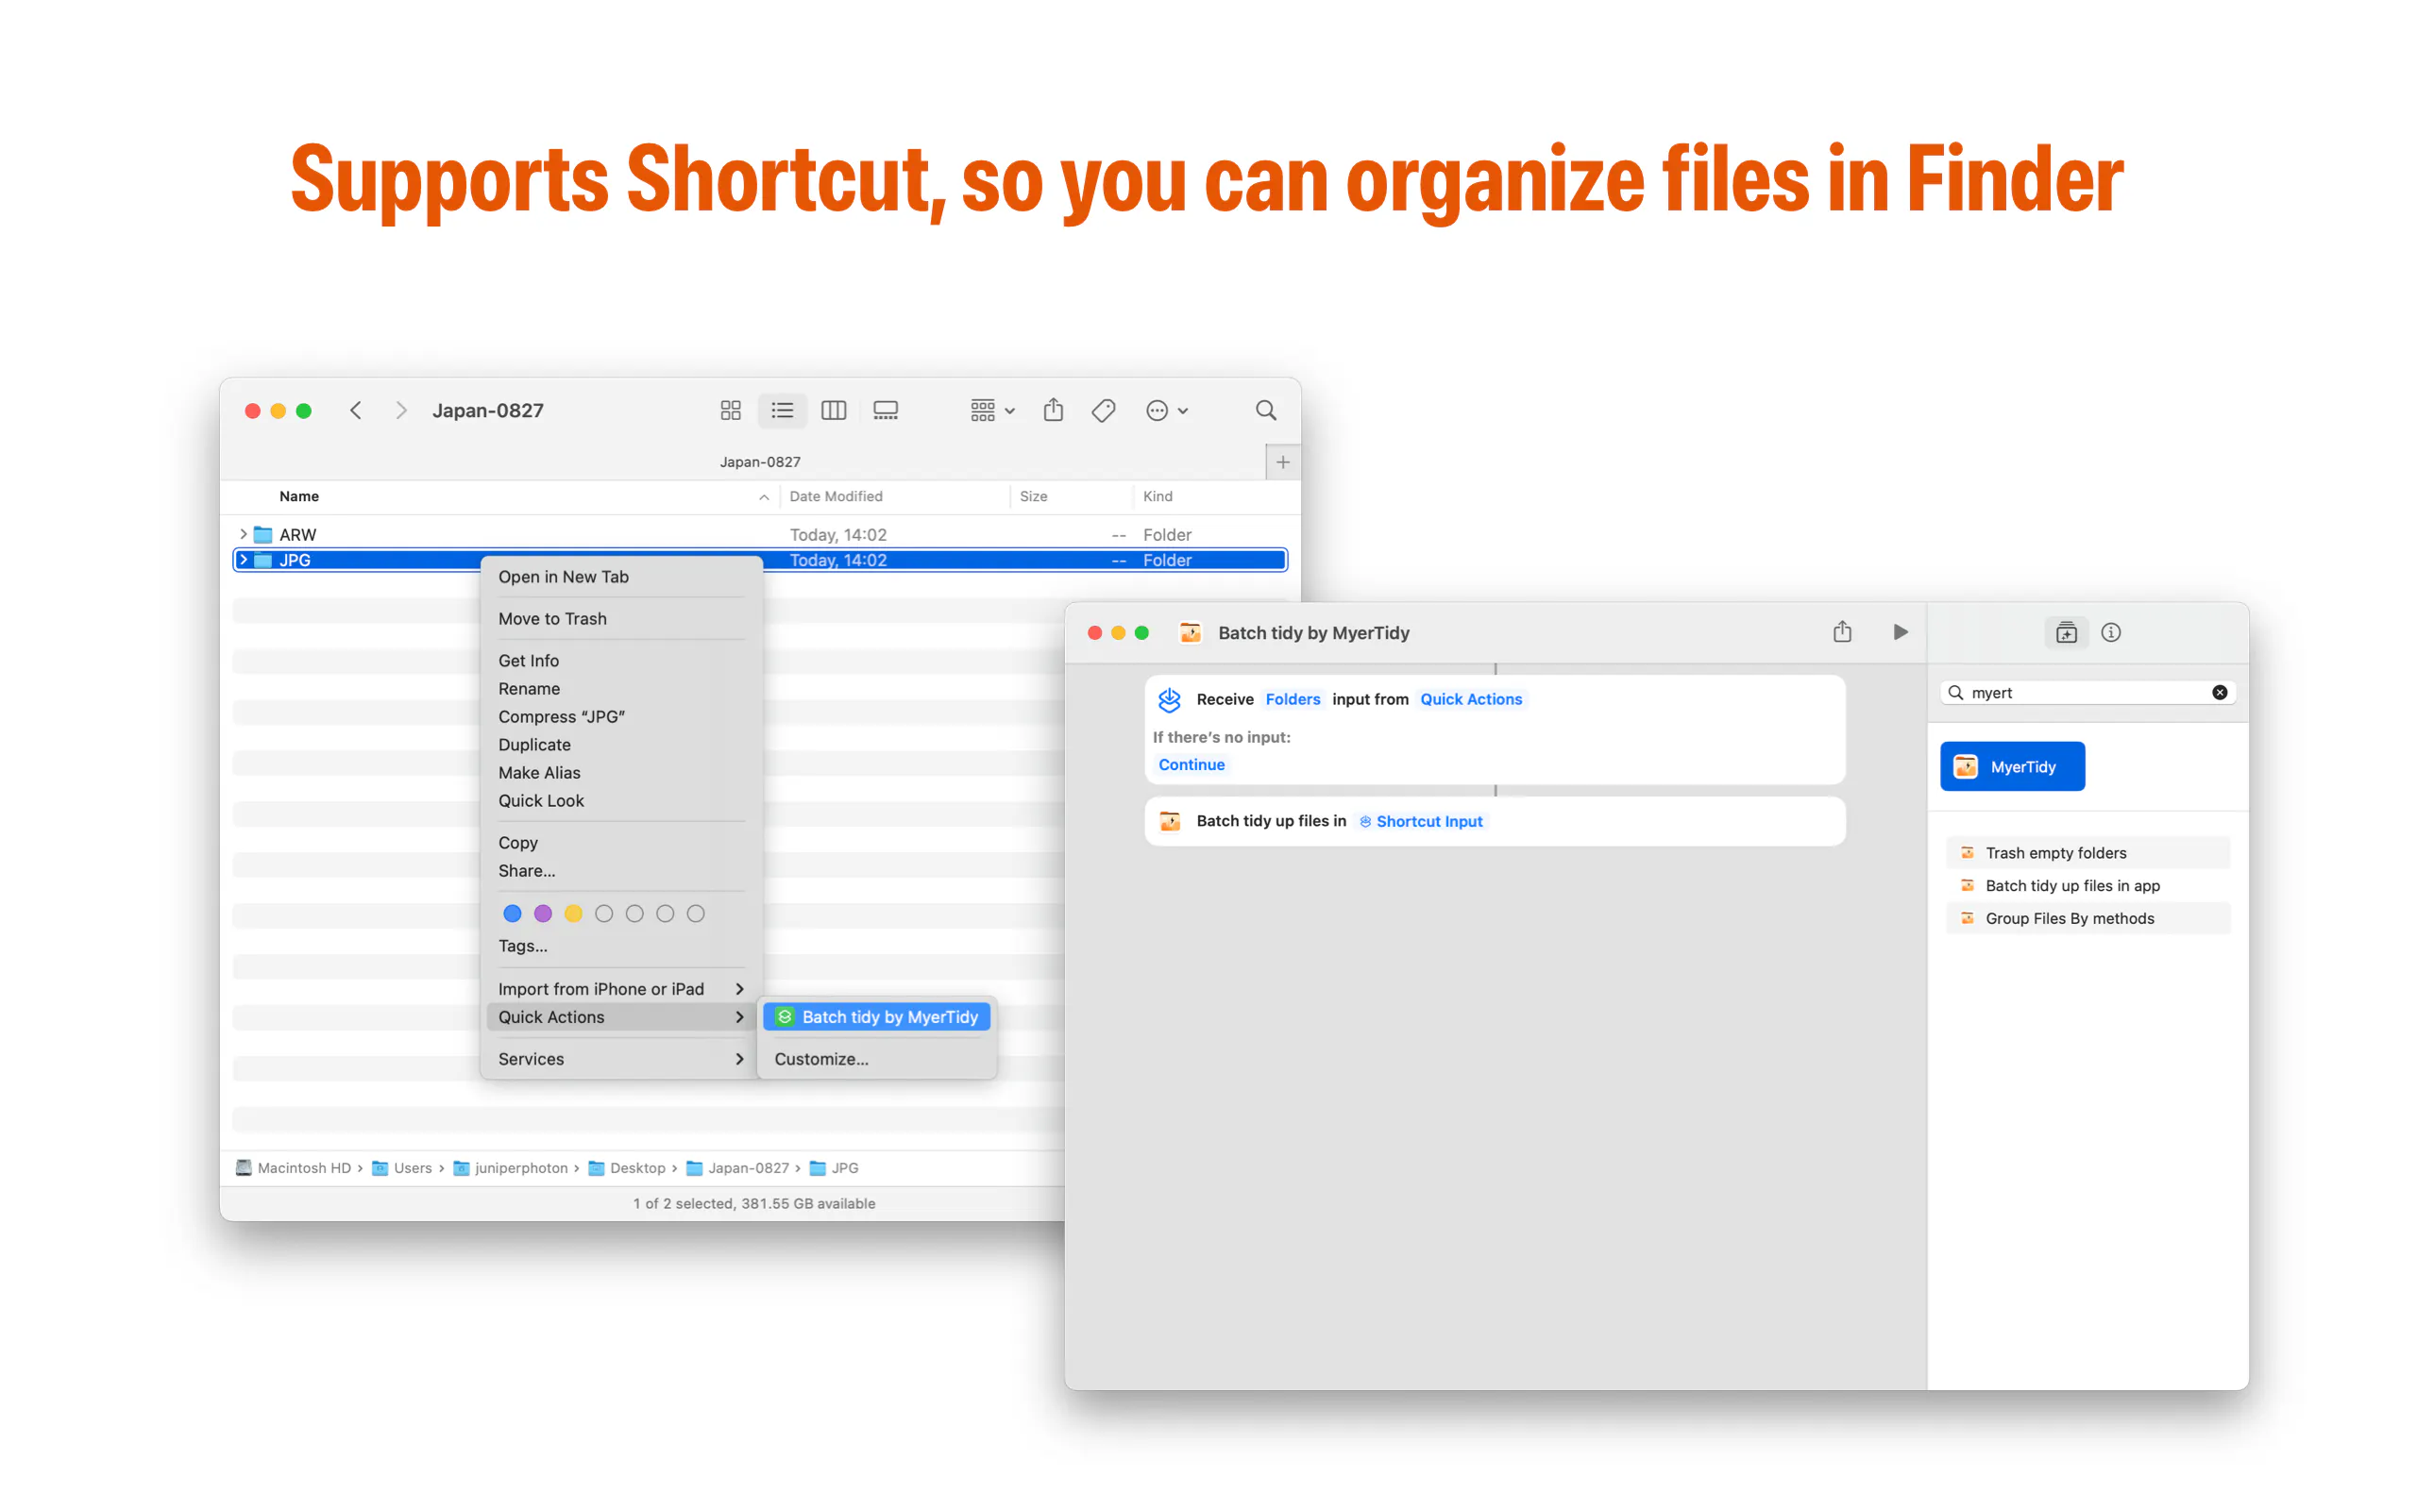
Task: Go back in Finder window
Action: (x=356, y=411)
